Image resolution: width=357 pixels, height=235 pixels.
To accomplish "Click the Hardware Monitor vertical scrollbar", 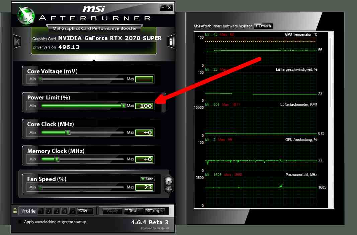I will [x=331, y=72].
